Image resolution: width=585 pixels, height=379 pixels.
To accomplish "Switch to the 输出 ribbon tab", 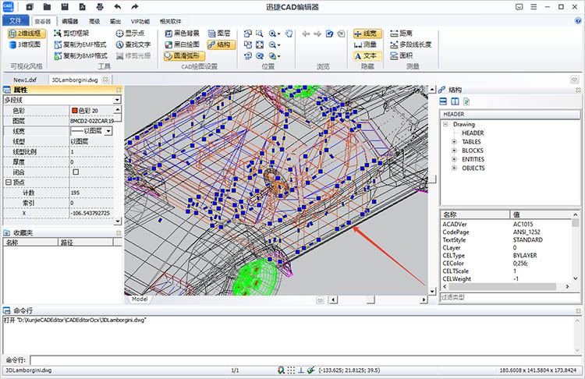I will 115,21.
